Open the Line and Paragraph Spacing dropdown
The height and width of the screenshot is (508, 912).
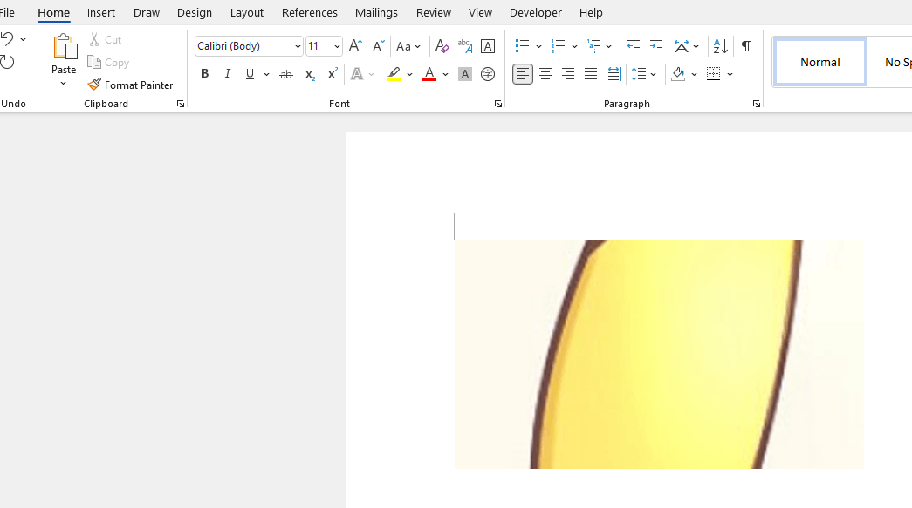(x=644, y=75)
